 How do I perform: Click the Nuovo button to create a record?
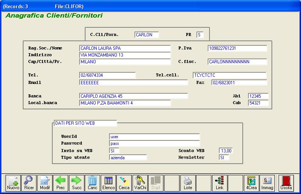pos(13,183)
